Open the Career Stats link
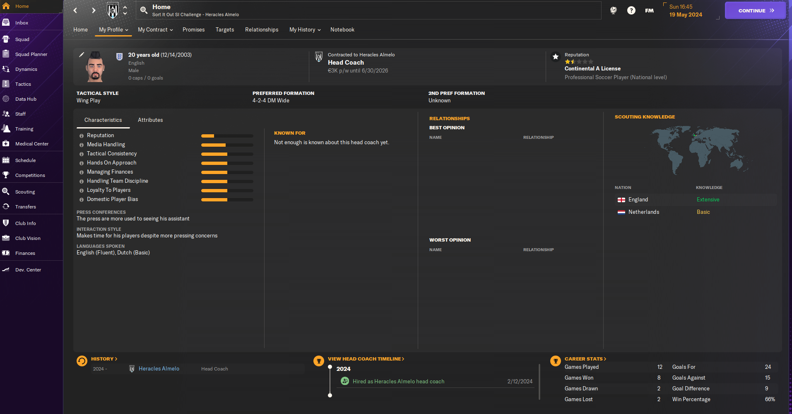This screenshot has height=414, width=792. pyautogui.click(x=585, y=359)
